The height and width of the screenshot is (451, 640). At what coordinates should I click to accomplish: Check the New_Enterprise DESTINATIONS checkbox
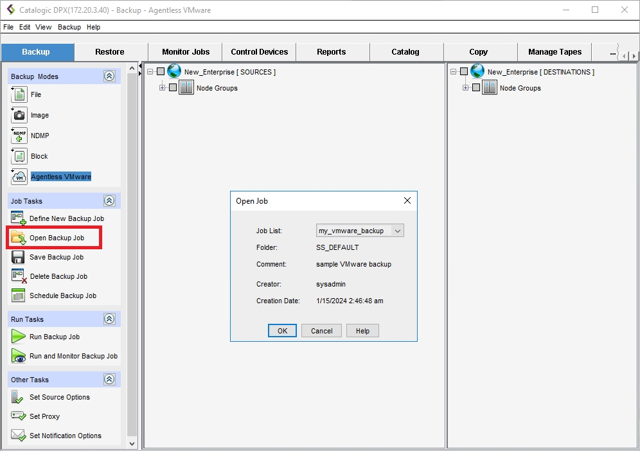pos(464,72)
